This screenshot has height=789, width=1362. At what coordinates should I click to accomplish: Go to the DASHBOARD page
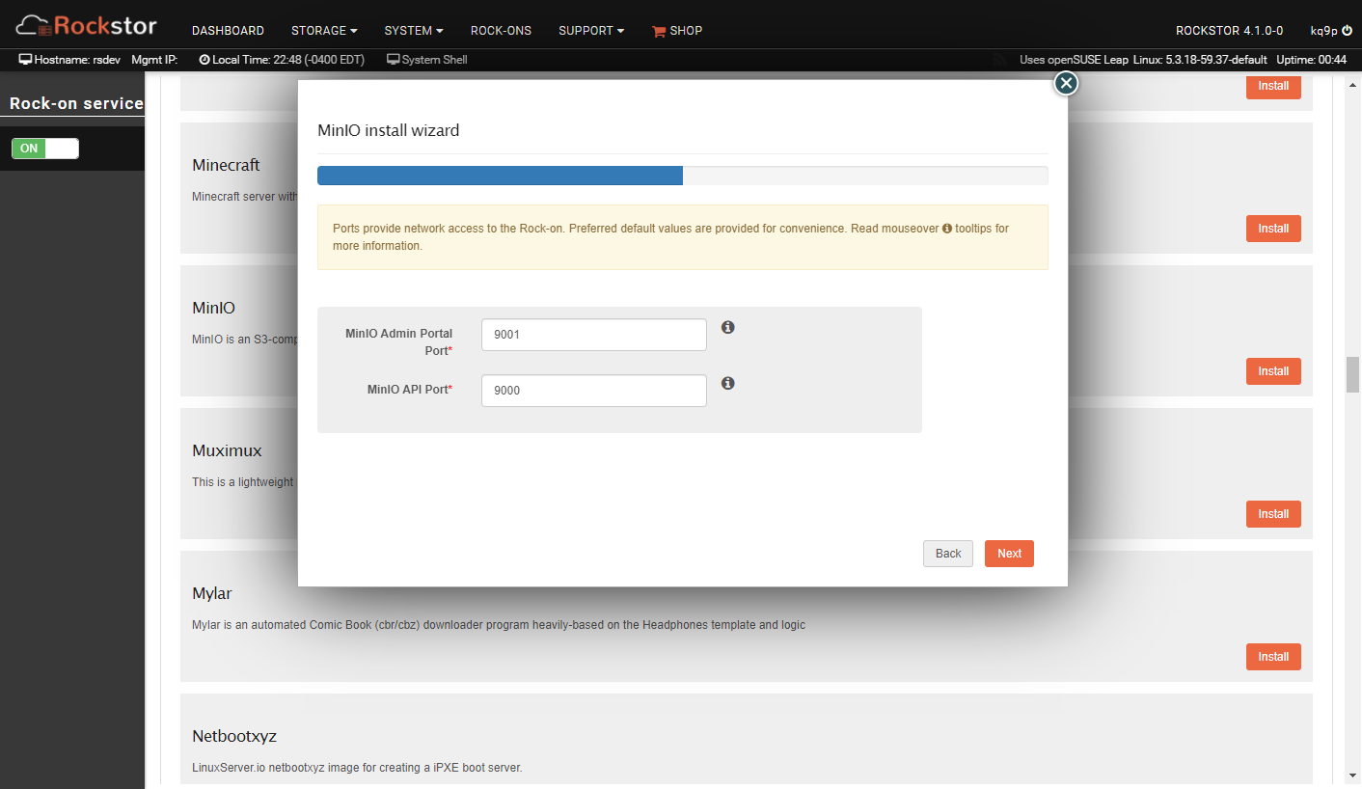(228, 31)
